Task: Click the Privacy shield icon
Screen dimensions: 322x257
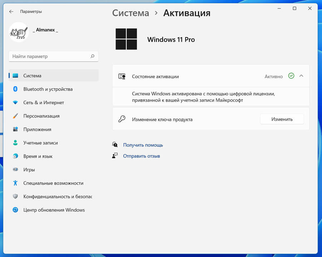Action: click(x=15, y=196)
